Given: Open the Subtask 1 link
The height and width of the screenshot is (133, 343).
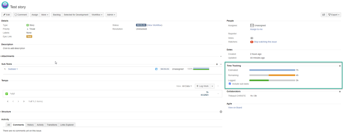Looking at the screenshot, I should click(x=13, y=69).
